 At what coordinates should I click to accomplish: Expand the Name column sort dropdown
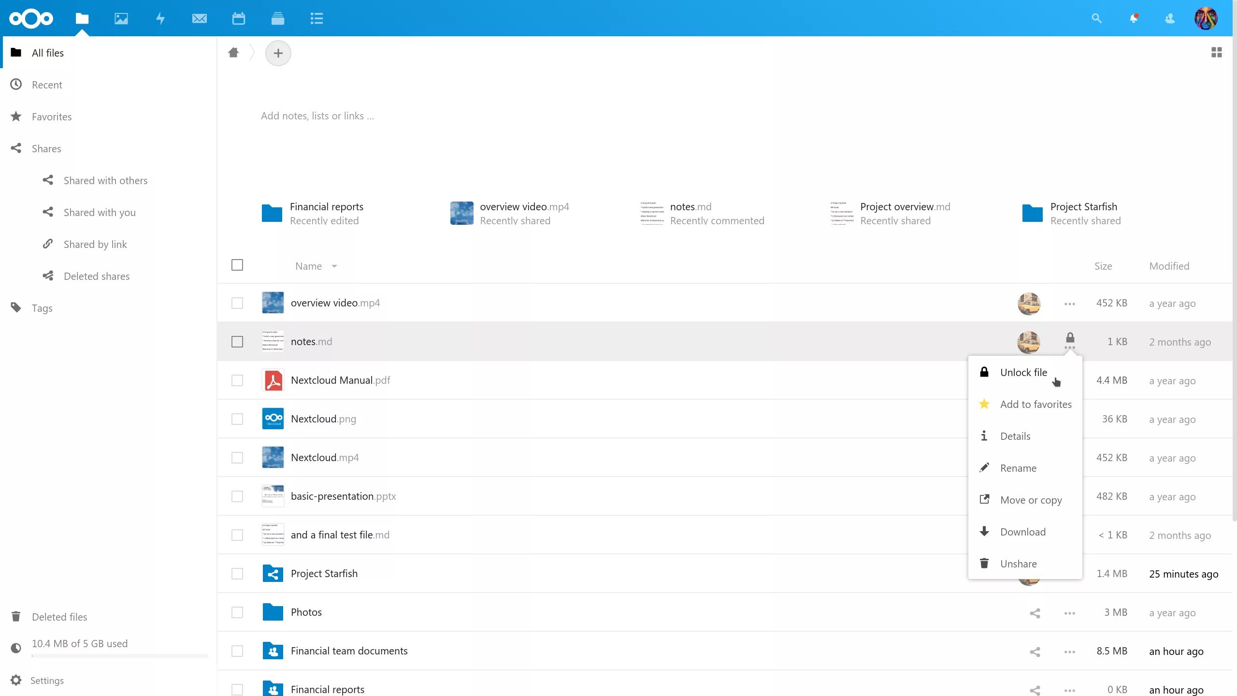pos(334,266)
